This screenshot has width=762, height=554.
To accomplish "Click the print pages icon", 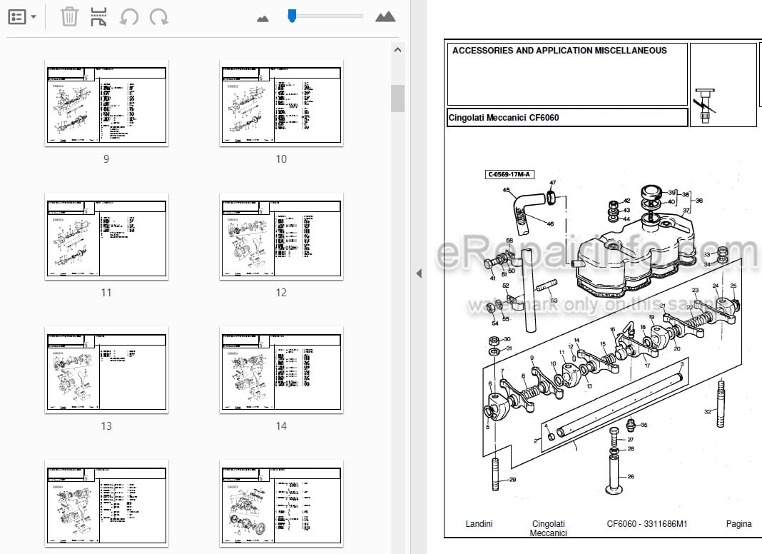I will 98,17.
